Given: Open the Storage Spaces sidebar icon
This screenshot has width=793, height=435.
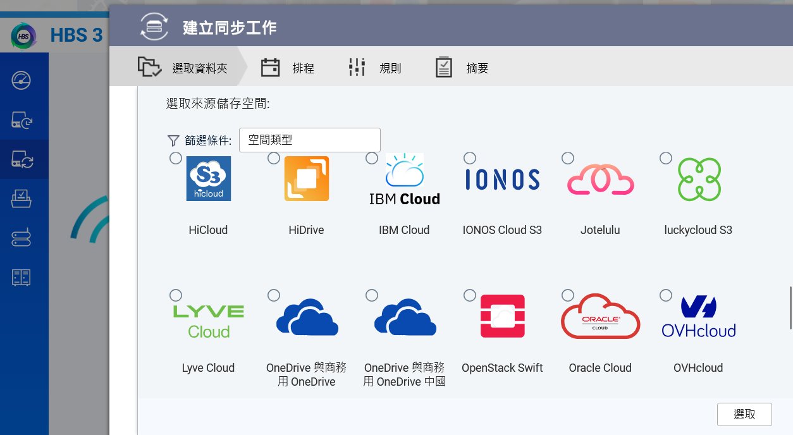Looking at the screenshot, I should [x=22, y=238].
